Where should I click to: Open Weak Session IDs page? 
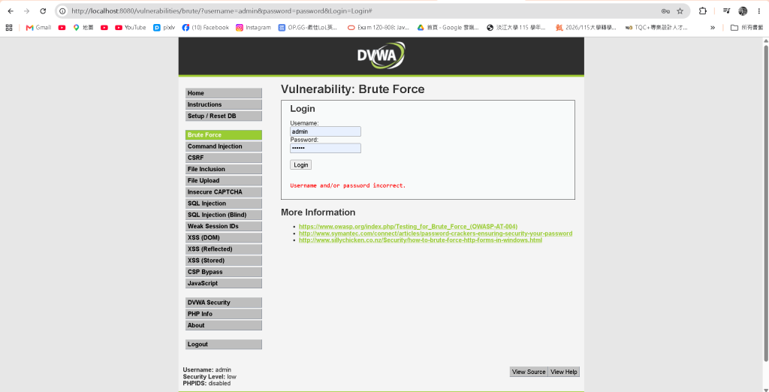(x=224, y=226)
